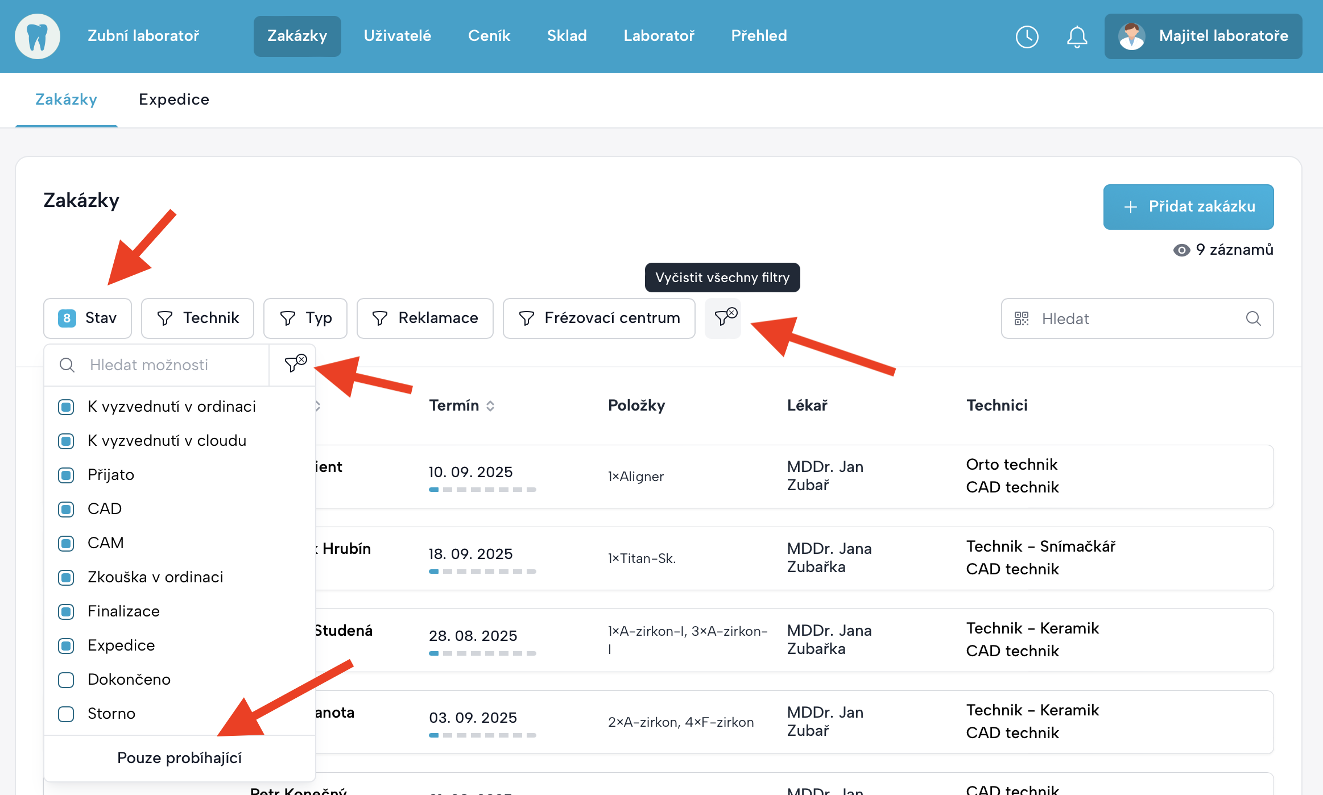Open the Technik filter dropdown
The width and height of the screenshot is (1323, 795).
click(x=197, y=318)
